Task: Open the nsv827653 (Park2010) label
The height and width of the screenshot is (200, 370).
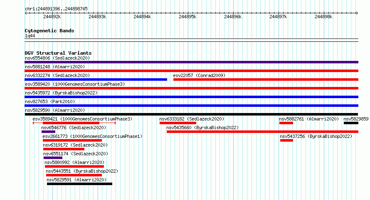Action: click(x=50, y=101)
